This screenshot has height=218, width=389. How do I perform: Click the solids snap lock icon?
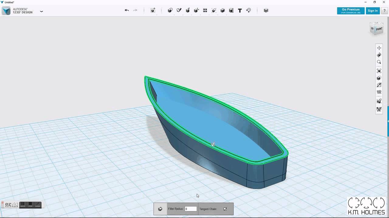click(x=379, y=101)
